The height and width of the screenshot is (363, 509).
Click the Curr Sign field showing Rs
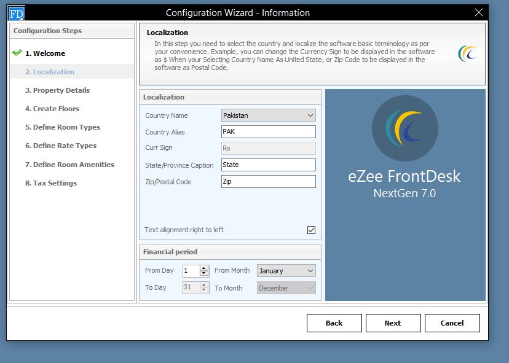269,148
